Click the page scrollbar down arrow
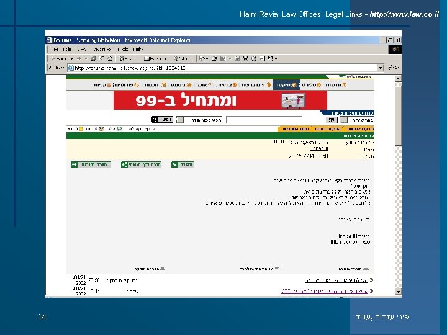Screen dimensions: 447x335 point(398,291)
